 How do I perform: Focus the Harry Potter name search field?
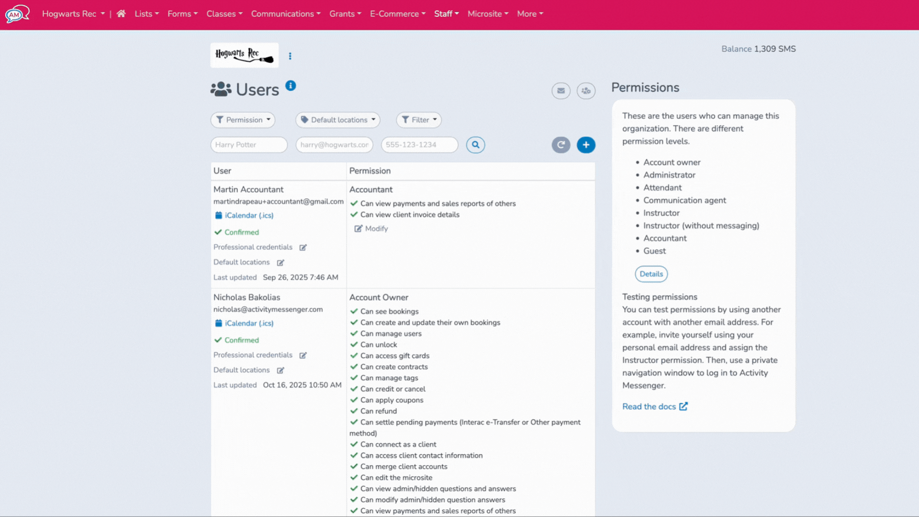click(249, 145)
